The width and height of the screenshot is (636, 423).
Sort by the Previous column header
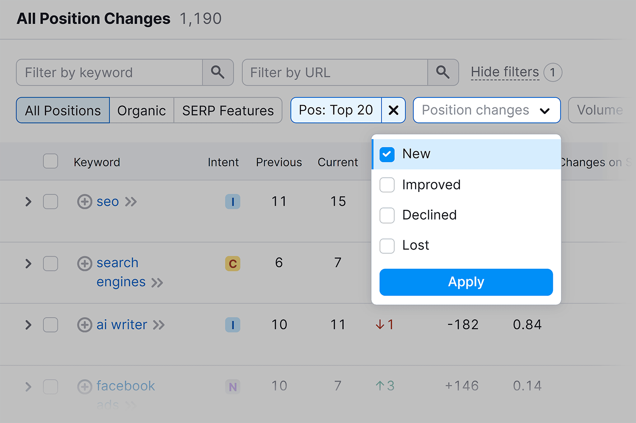click(279, 162)
